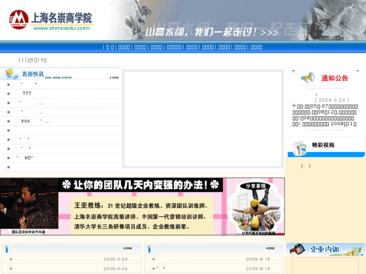Screen dimensions: 366x274
Task: Click the arrow bullet beside the TTT item
Action: [9, 94]
